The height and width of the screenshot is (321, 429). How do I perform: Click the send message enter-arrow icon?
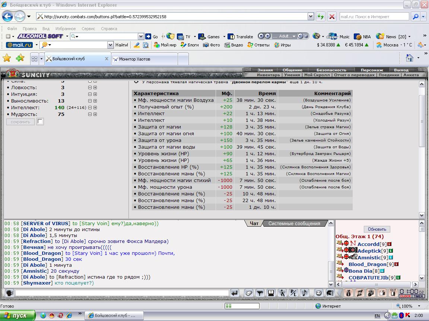coord(235,293)
